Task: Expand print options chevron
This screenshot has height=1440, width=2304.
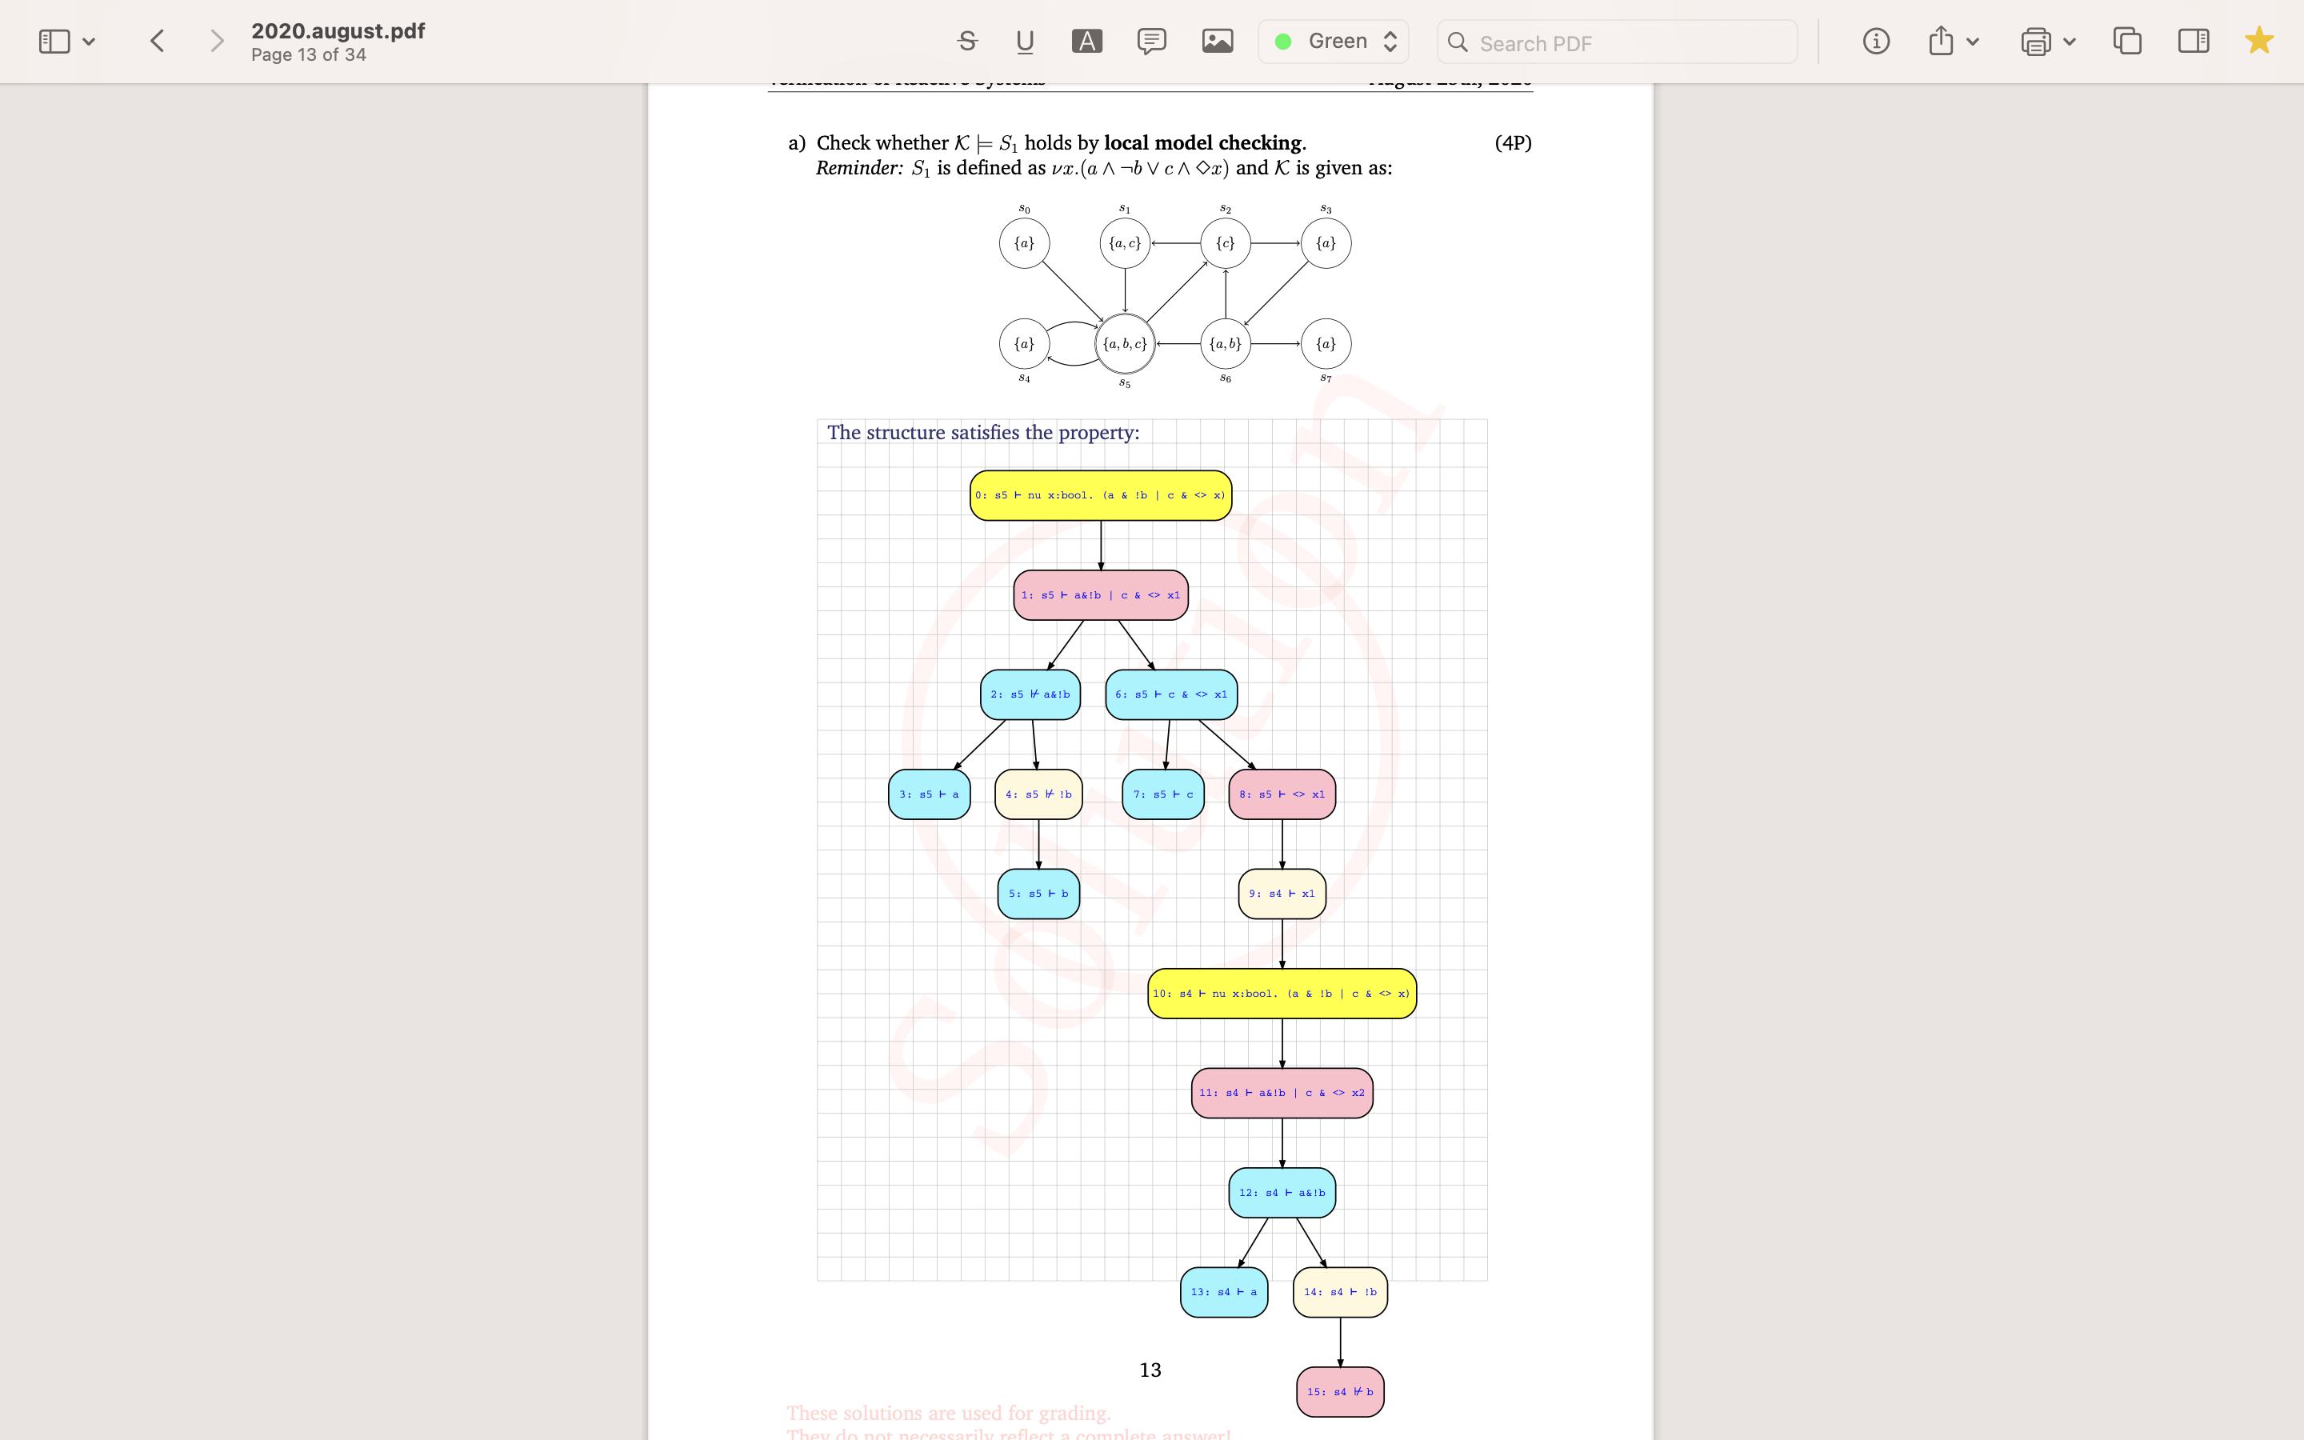Action: 2069,42
